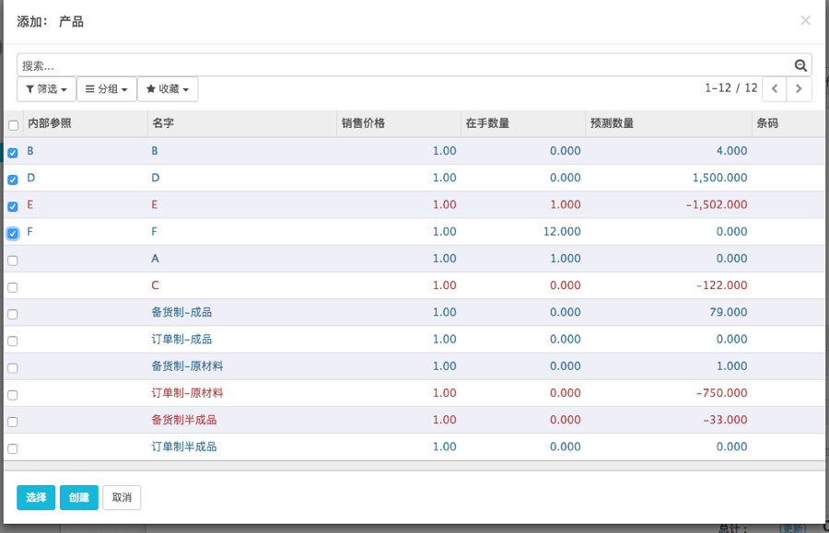Click internal reference B in first row
This screenshot has height=533, width=829.
tap(30, 151)
